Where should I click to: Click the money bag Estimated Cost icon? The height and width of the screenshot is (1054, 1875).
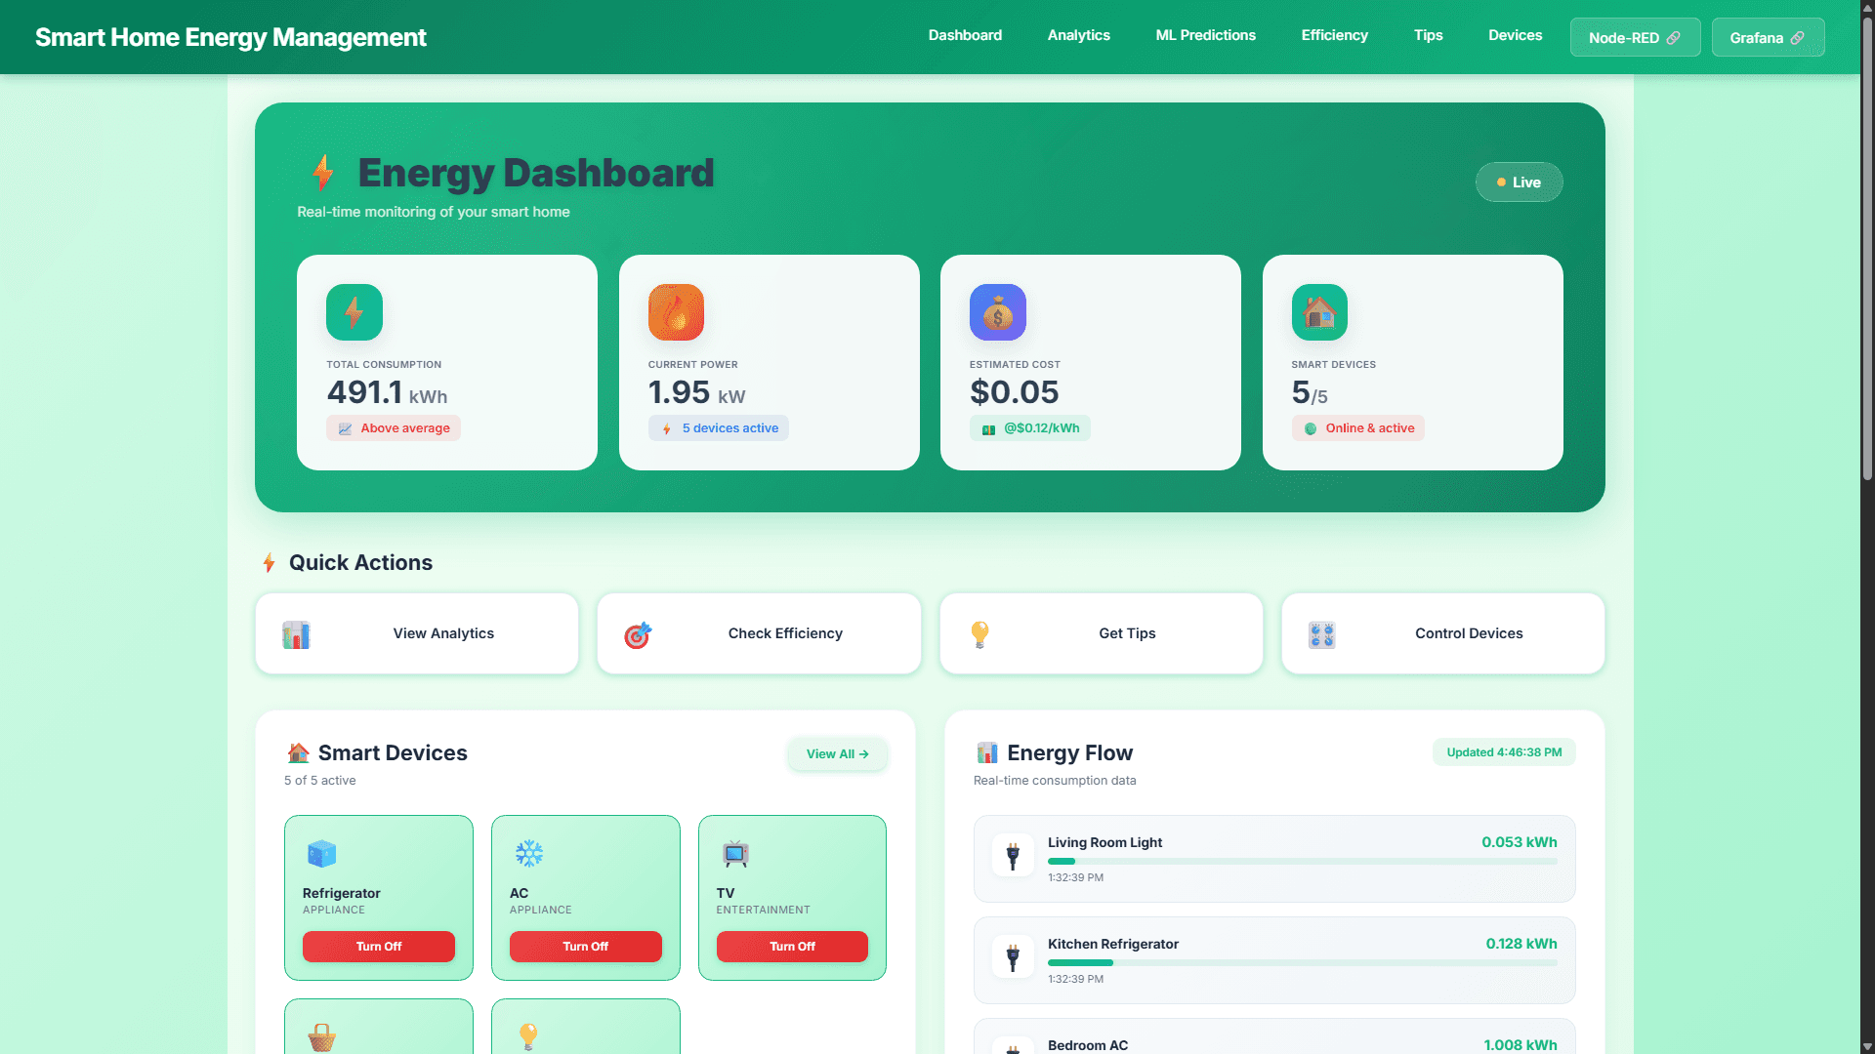(997, 312)
